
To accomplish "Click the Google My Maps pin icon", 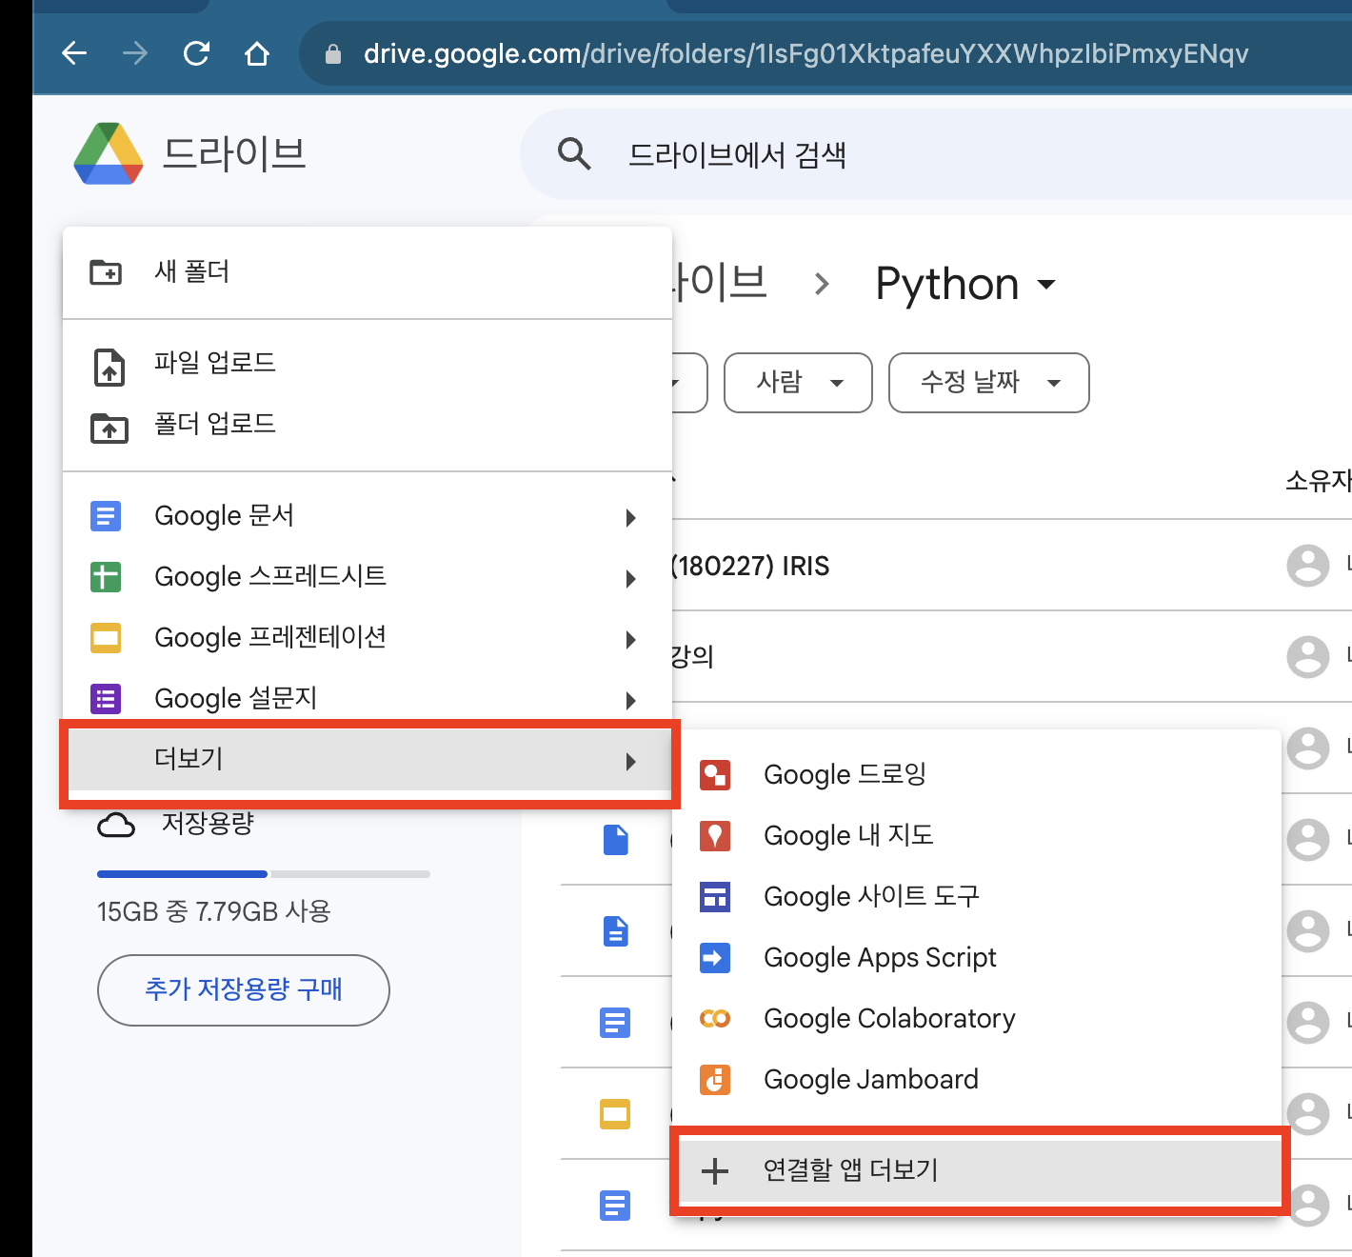I will [715, 836].
